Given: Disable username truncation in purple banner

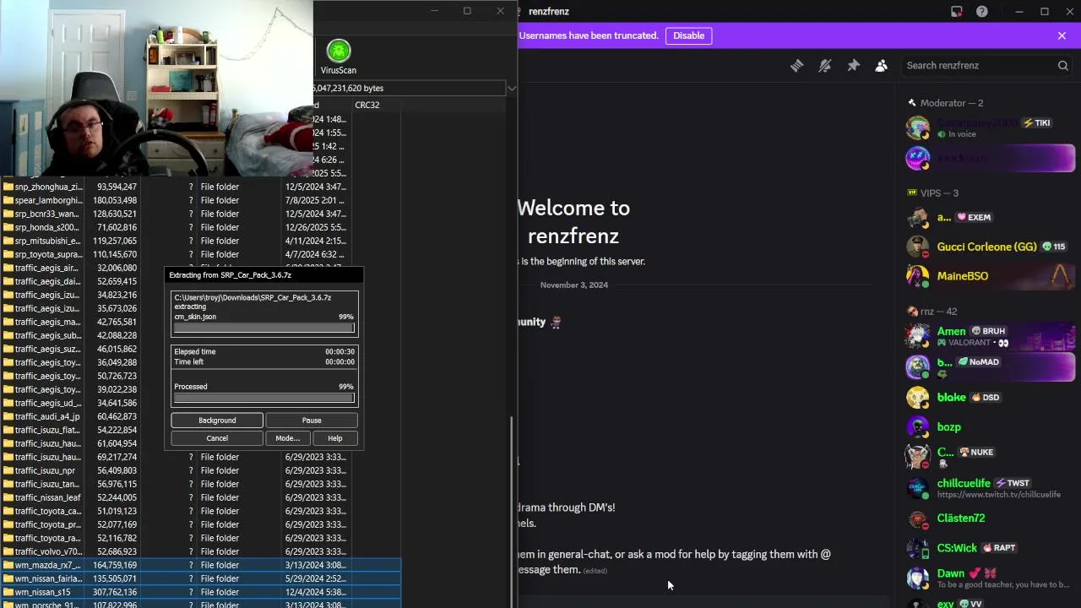Looking at the screenshot, I should (688, 35).
